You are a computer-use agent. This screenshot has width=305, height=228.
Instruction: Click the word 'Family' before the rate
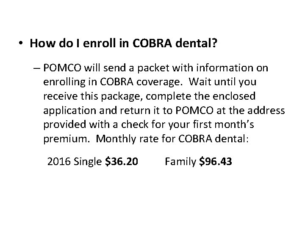point(180,162)
